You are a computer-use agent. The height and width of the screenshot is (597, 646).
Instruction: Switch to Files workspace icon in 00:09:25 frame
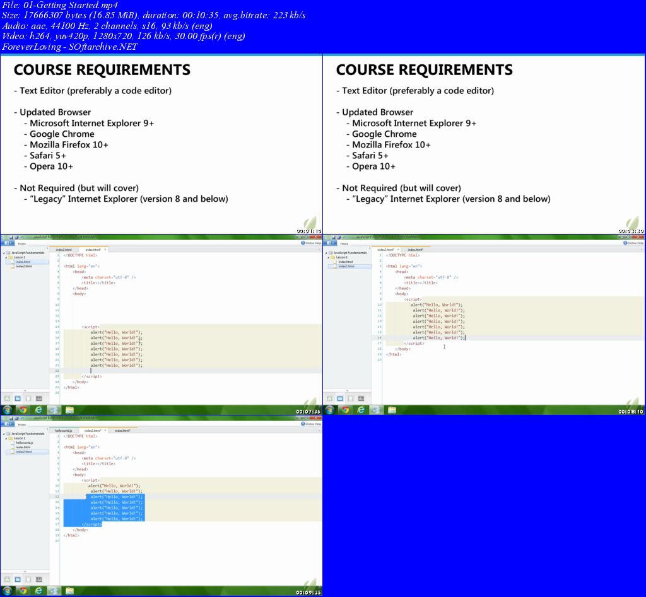[x=18, y=579]
